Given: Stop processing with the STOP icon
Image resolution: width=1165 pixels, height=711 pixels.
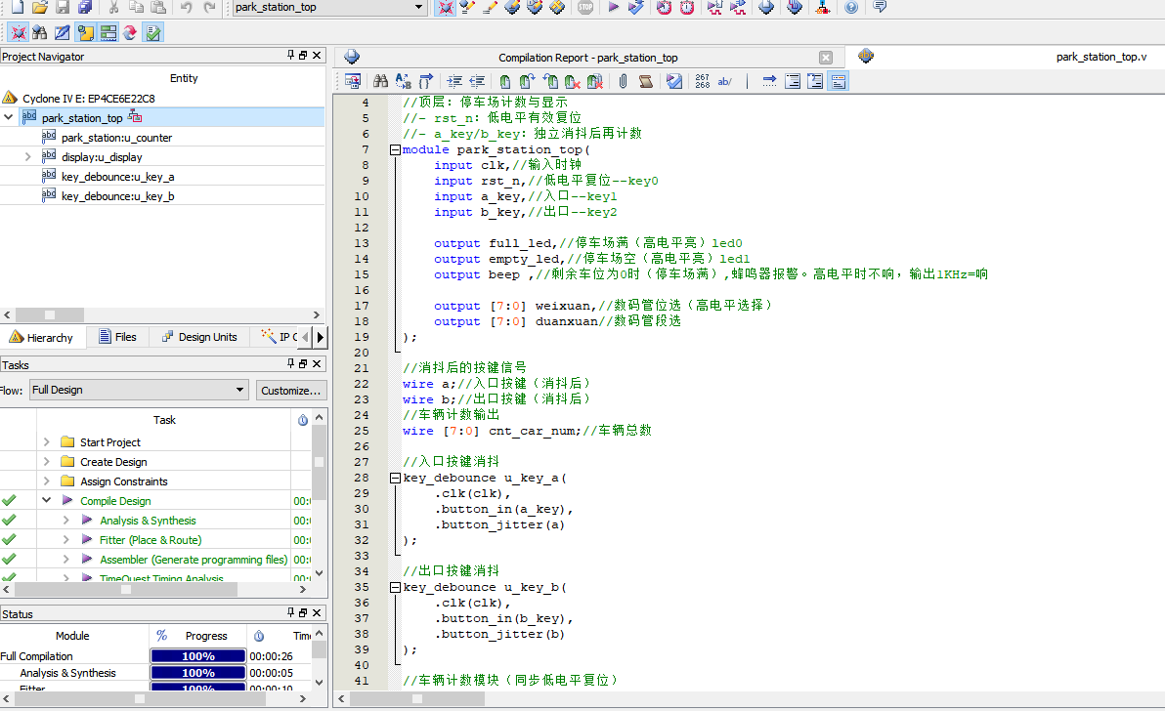Looking at the screenshot, I should [585, 8].
